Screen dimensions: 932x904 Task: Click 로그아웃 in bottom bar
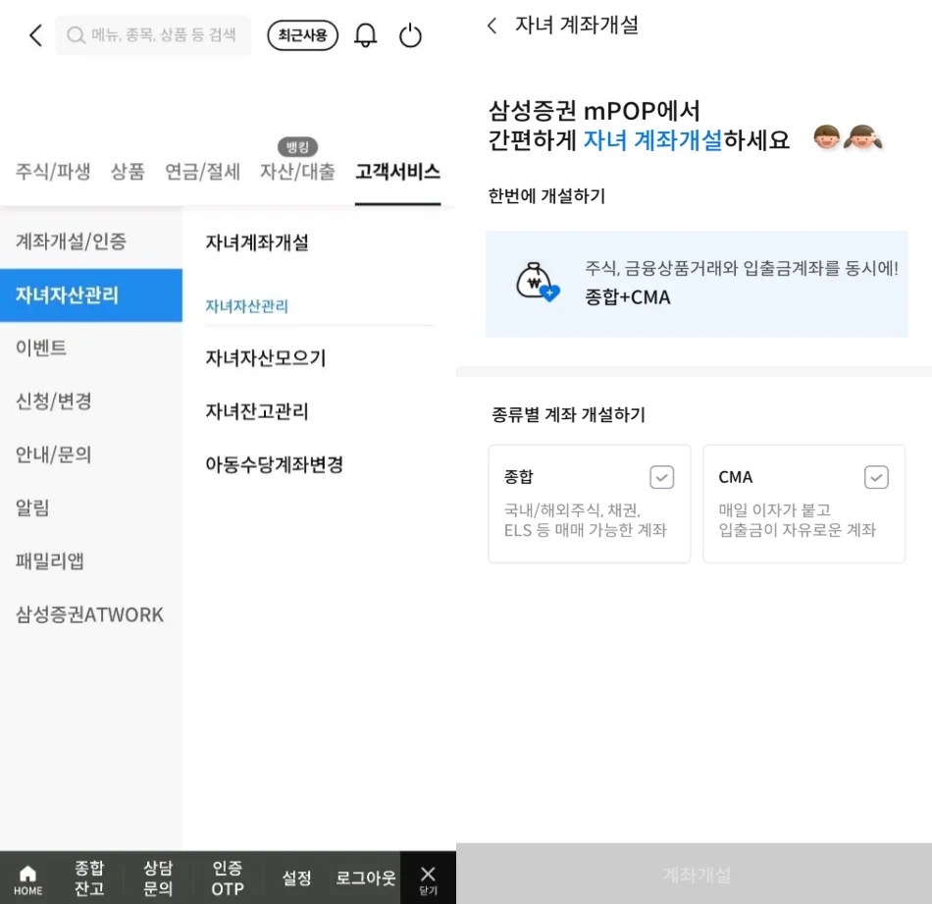click(366, 877)
